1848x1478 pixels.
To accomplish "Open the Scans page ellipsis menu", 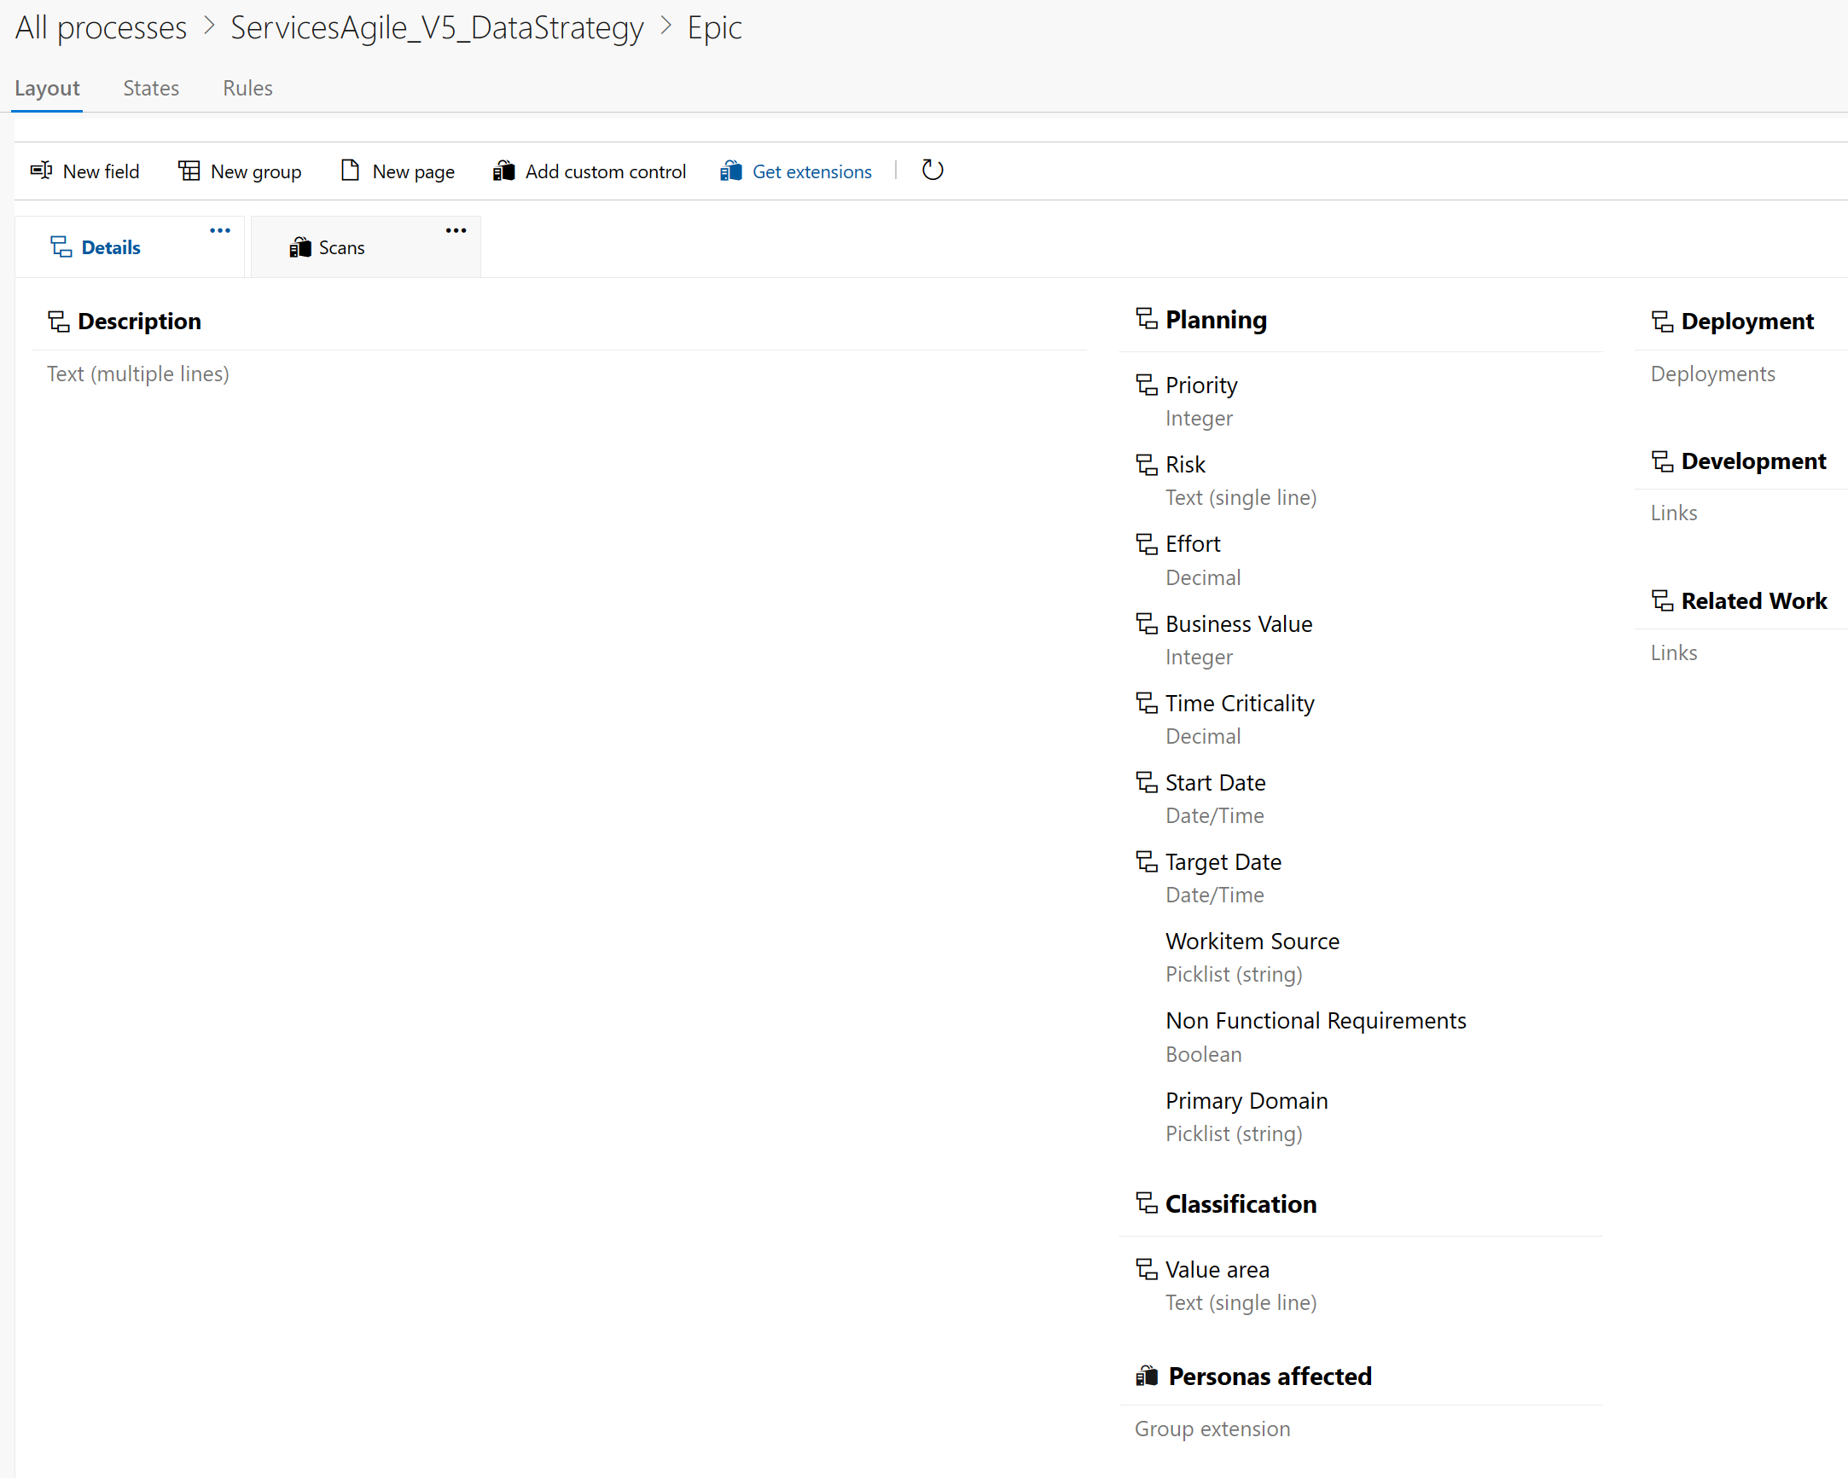I will click(455, 229).
